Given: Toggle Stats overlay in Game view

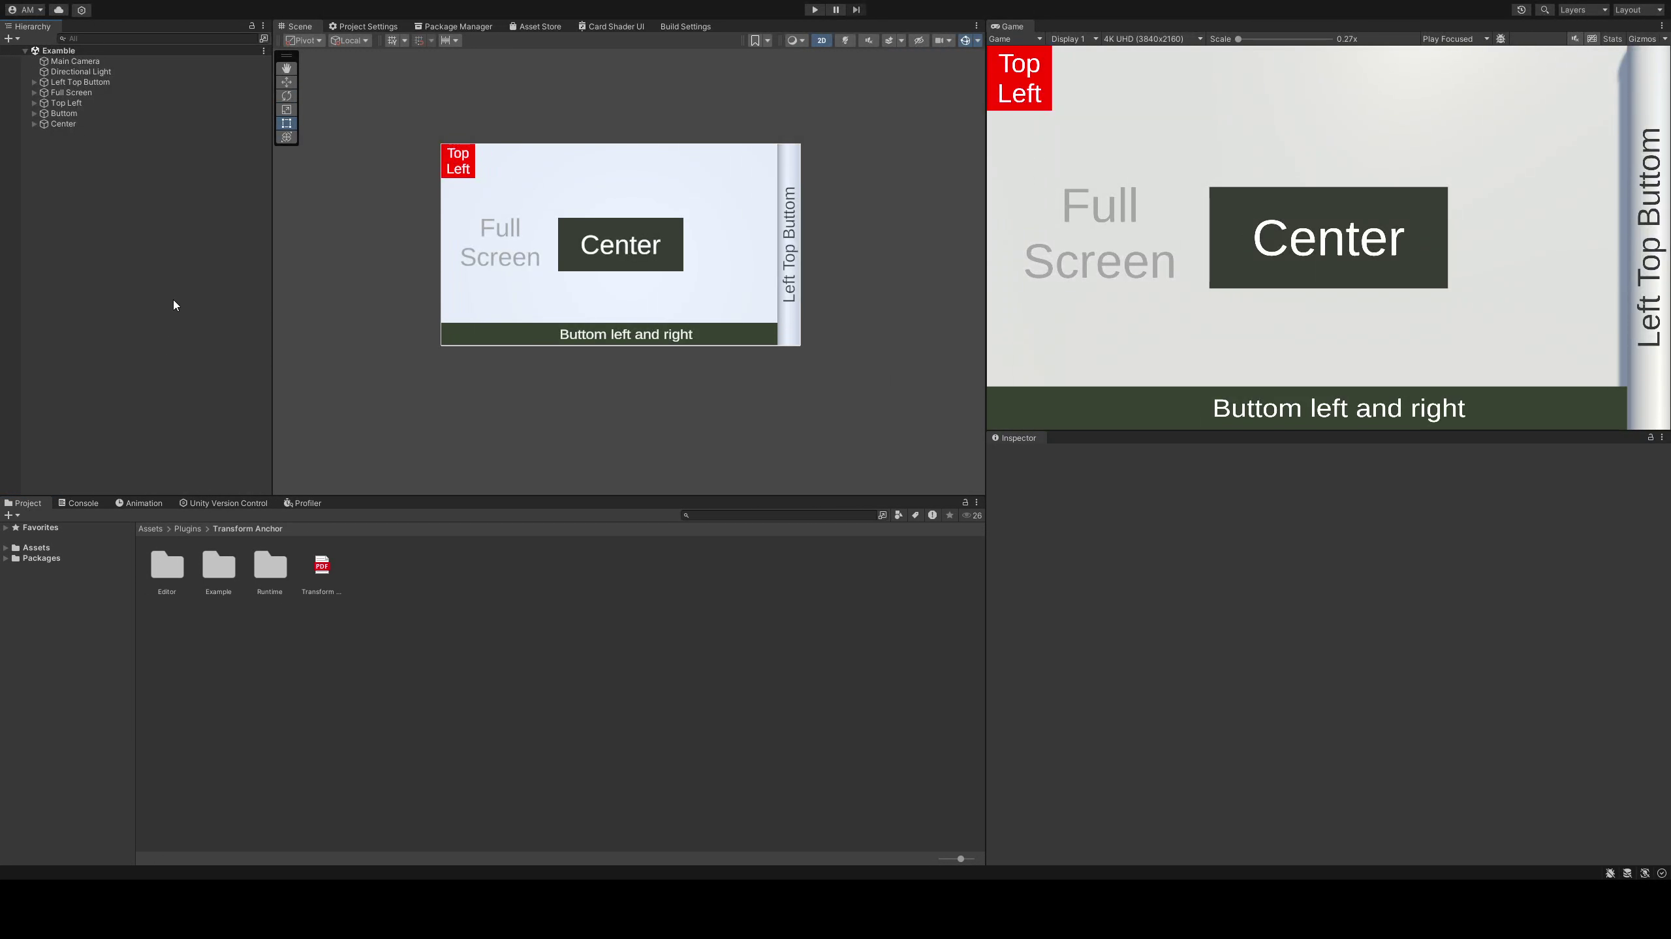Looking at the screenshot, I should (x=1612, y=39).
